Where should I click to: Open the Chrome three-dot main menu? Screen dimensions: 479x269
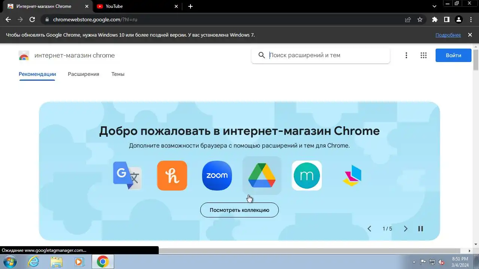471,19
